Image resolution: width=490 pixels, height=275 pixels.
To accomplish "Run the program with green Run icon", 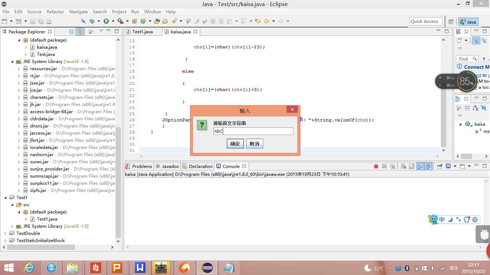I will pyautogui.click(x=106, y=21).
